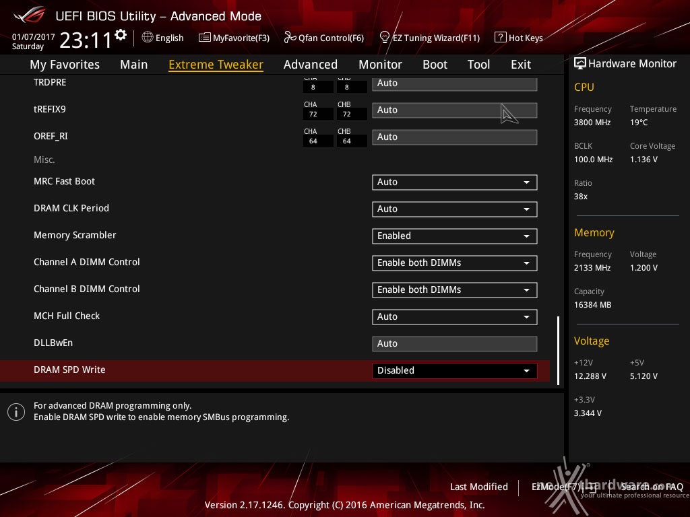Select the tREFIX9 label
The image size is (690, 517).
(x=50, y=109)
